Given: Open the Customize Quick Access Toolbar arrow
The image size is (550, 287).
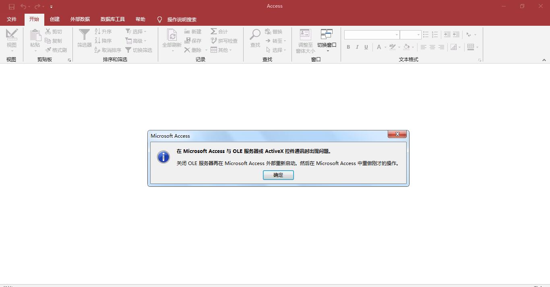Looking at the screenshot, I should (51, 6).
